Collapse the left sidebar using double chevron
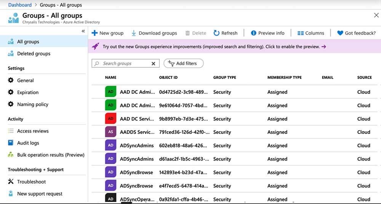The height and width of the screenshot is (204, 381). (83, 31)
